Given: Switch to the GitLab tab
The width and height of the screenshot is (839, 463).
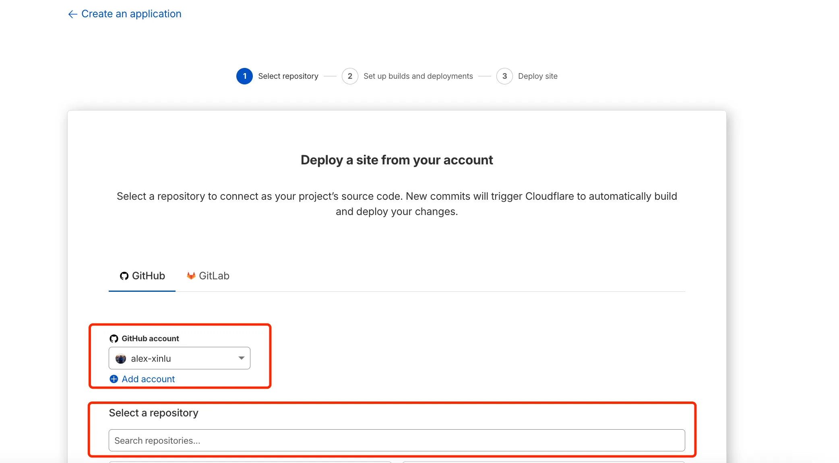Looking at the screenshot, I should click(x=208, y=276).
